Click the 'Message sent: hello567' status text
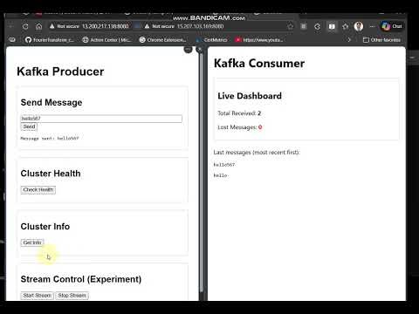419x314 pixels. tap(50, 139)
